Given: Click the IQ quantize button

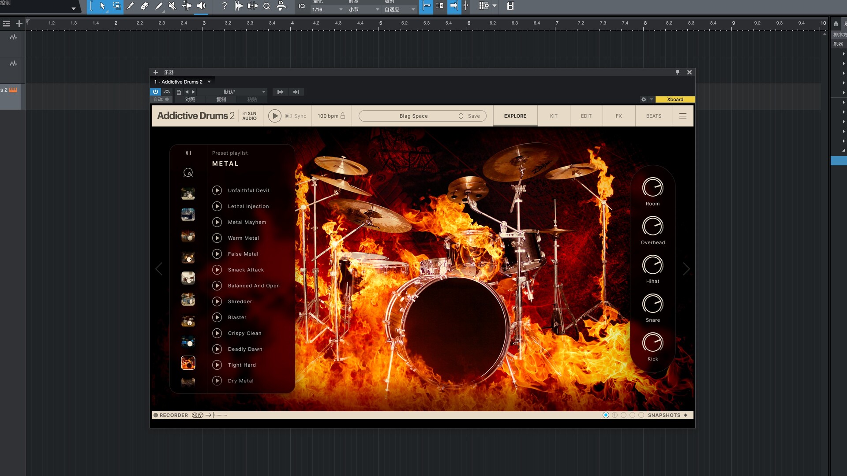Looking at the screenshot, I should point(302,6).
